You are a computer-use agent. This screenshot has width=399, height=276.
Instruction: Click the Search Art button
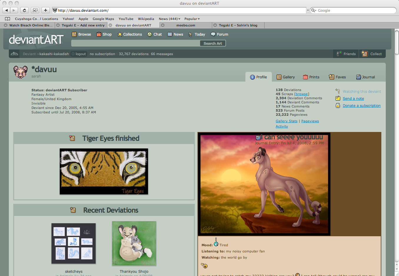pyautogui.click(x=213, y=43)
